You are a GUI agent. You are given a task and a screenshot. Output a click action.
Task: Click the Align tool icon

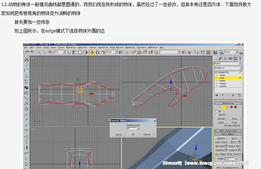pyautogui.click(x=190, y=52)
